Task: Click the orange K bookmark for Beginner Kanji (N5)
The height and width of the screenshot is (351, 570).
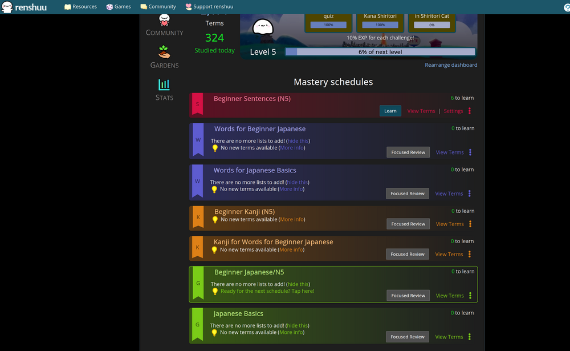Action: [x=198, y=217]
